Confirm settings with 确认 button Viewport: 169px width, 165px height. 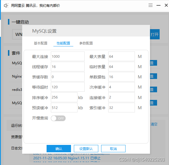pyautogui.click(x=59, y=149)
